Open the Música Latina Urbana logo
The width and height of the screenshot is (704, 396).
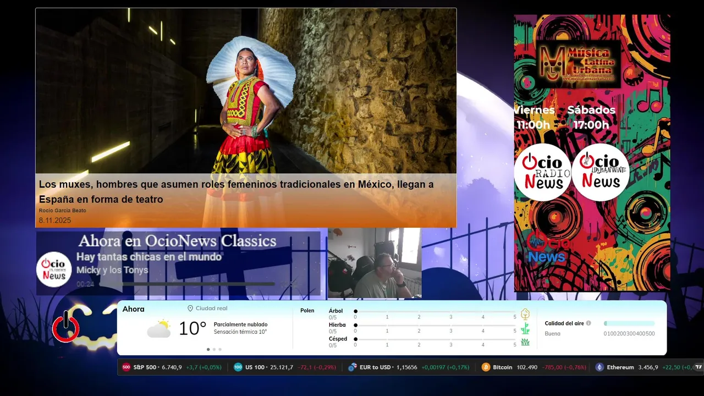(x=578, y=64)
